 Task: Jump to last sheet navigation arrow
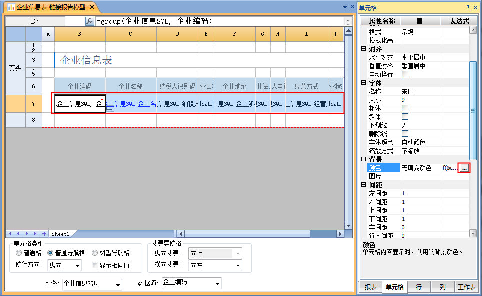pyautogui.click(x=36, y=233)
